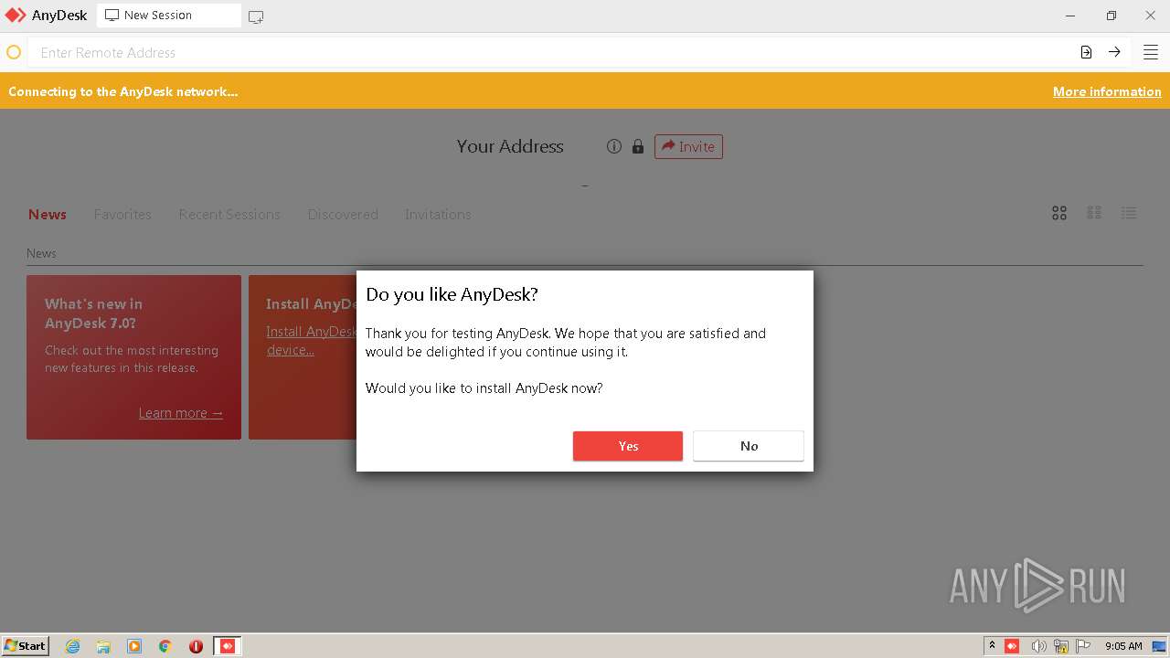This screenshot has height=658, width=1170.
Task: Click the network tray icon
Action: click(1061, 646)
